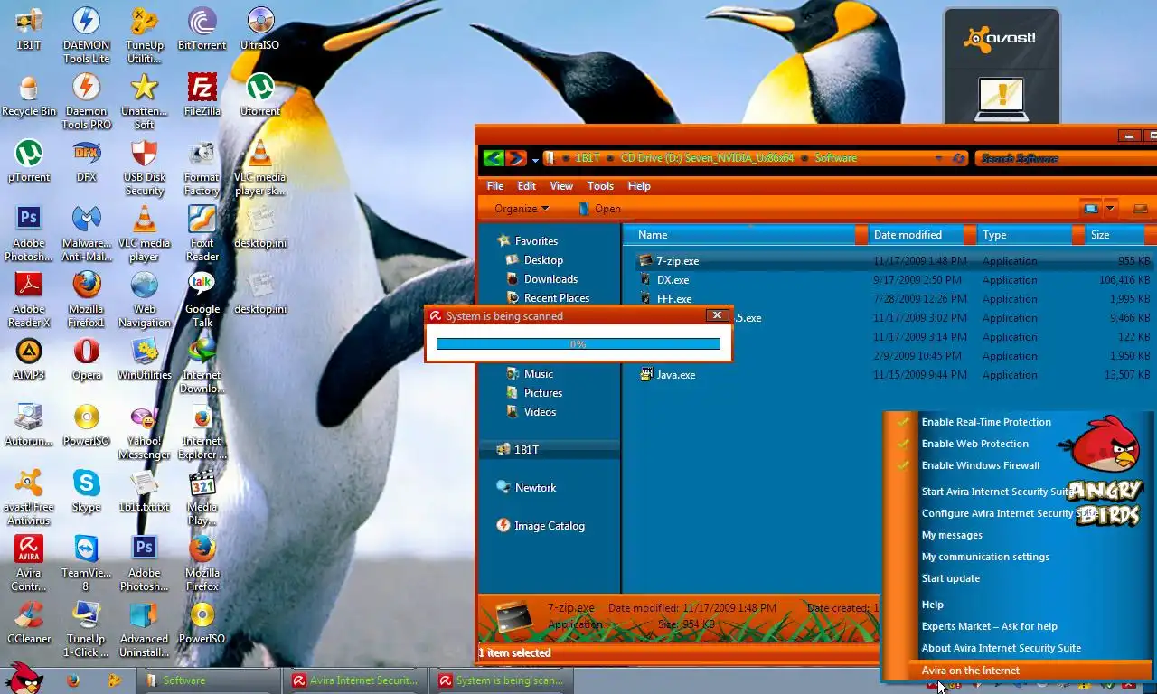Click CD Drive (D:) breadcrumb in address bar

click(707, 158)
